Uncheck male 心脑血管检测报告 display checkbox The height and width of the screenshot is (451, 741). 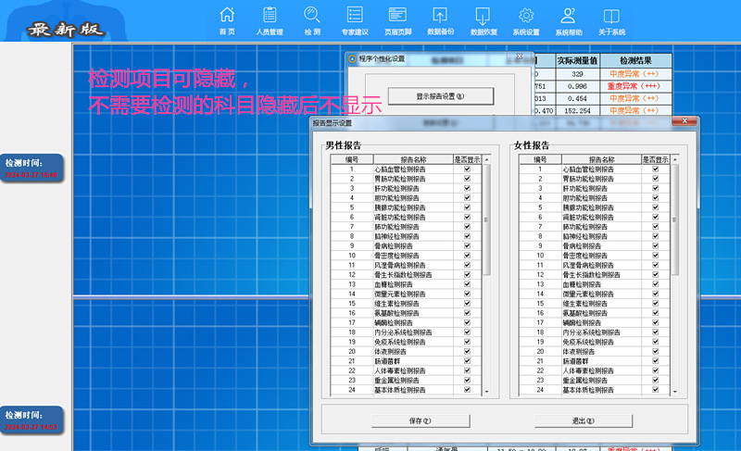[467, 169]
